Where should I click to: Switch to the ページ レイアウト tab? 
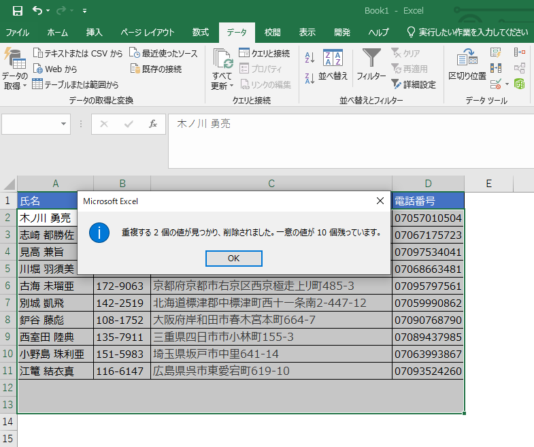(x=147, y=33)
